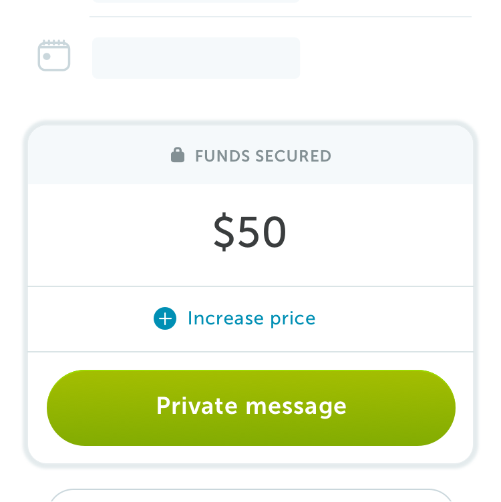The width and height of the screenshot is (501, 502).
Task: Click the white plus sign inside the blue circle
Action: tap(165, 318)
